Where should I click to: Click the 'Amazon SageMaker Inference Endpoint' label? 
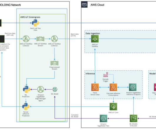click(x=133, y=94)
